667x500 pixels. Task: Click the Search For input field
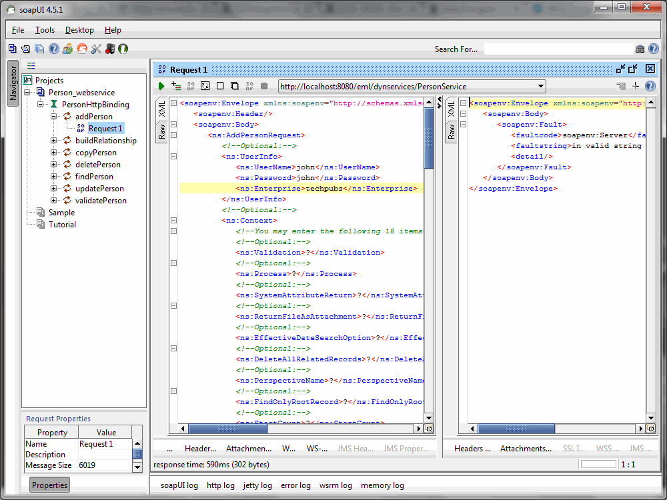point(558,49)
